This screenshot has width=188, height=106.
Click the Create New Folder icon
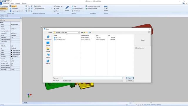point(86,32)
